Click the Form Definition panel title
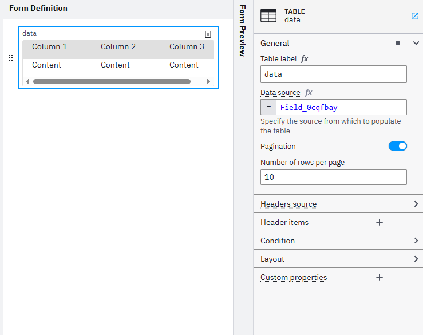 [38, 9]
